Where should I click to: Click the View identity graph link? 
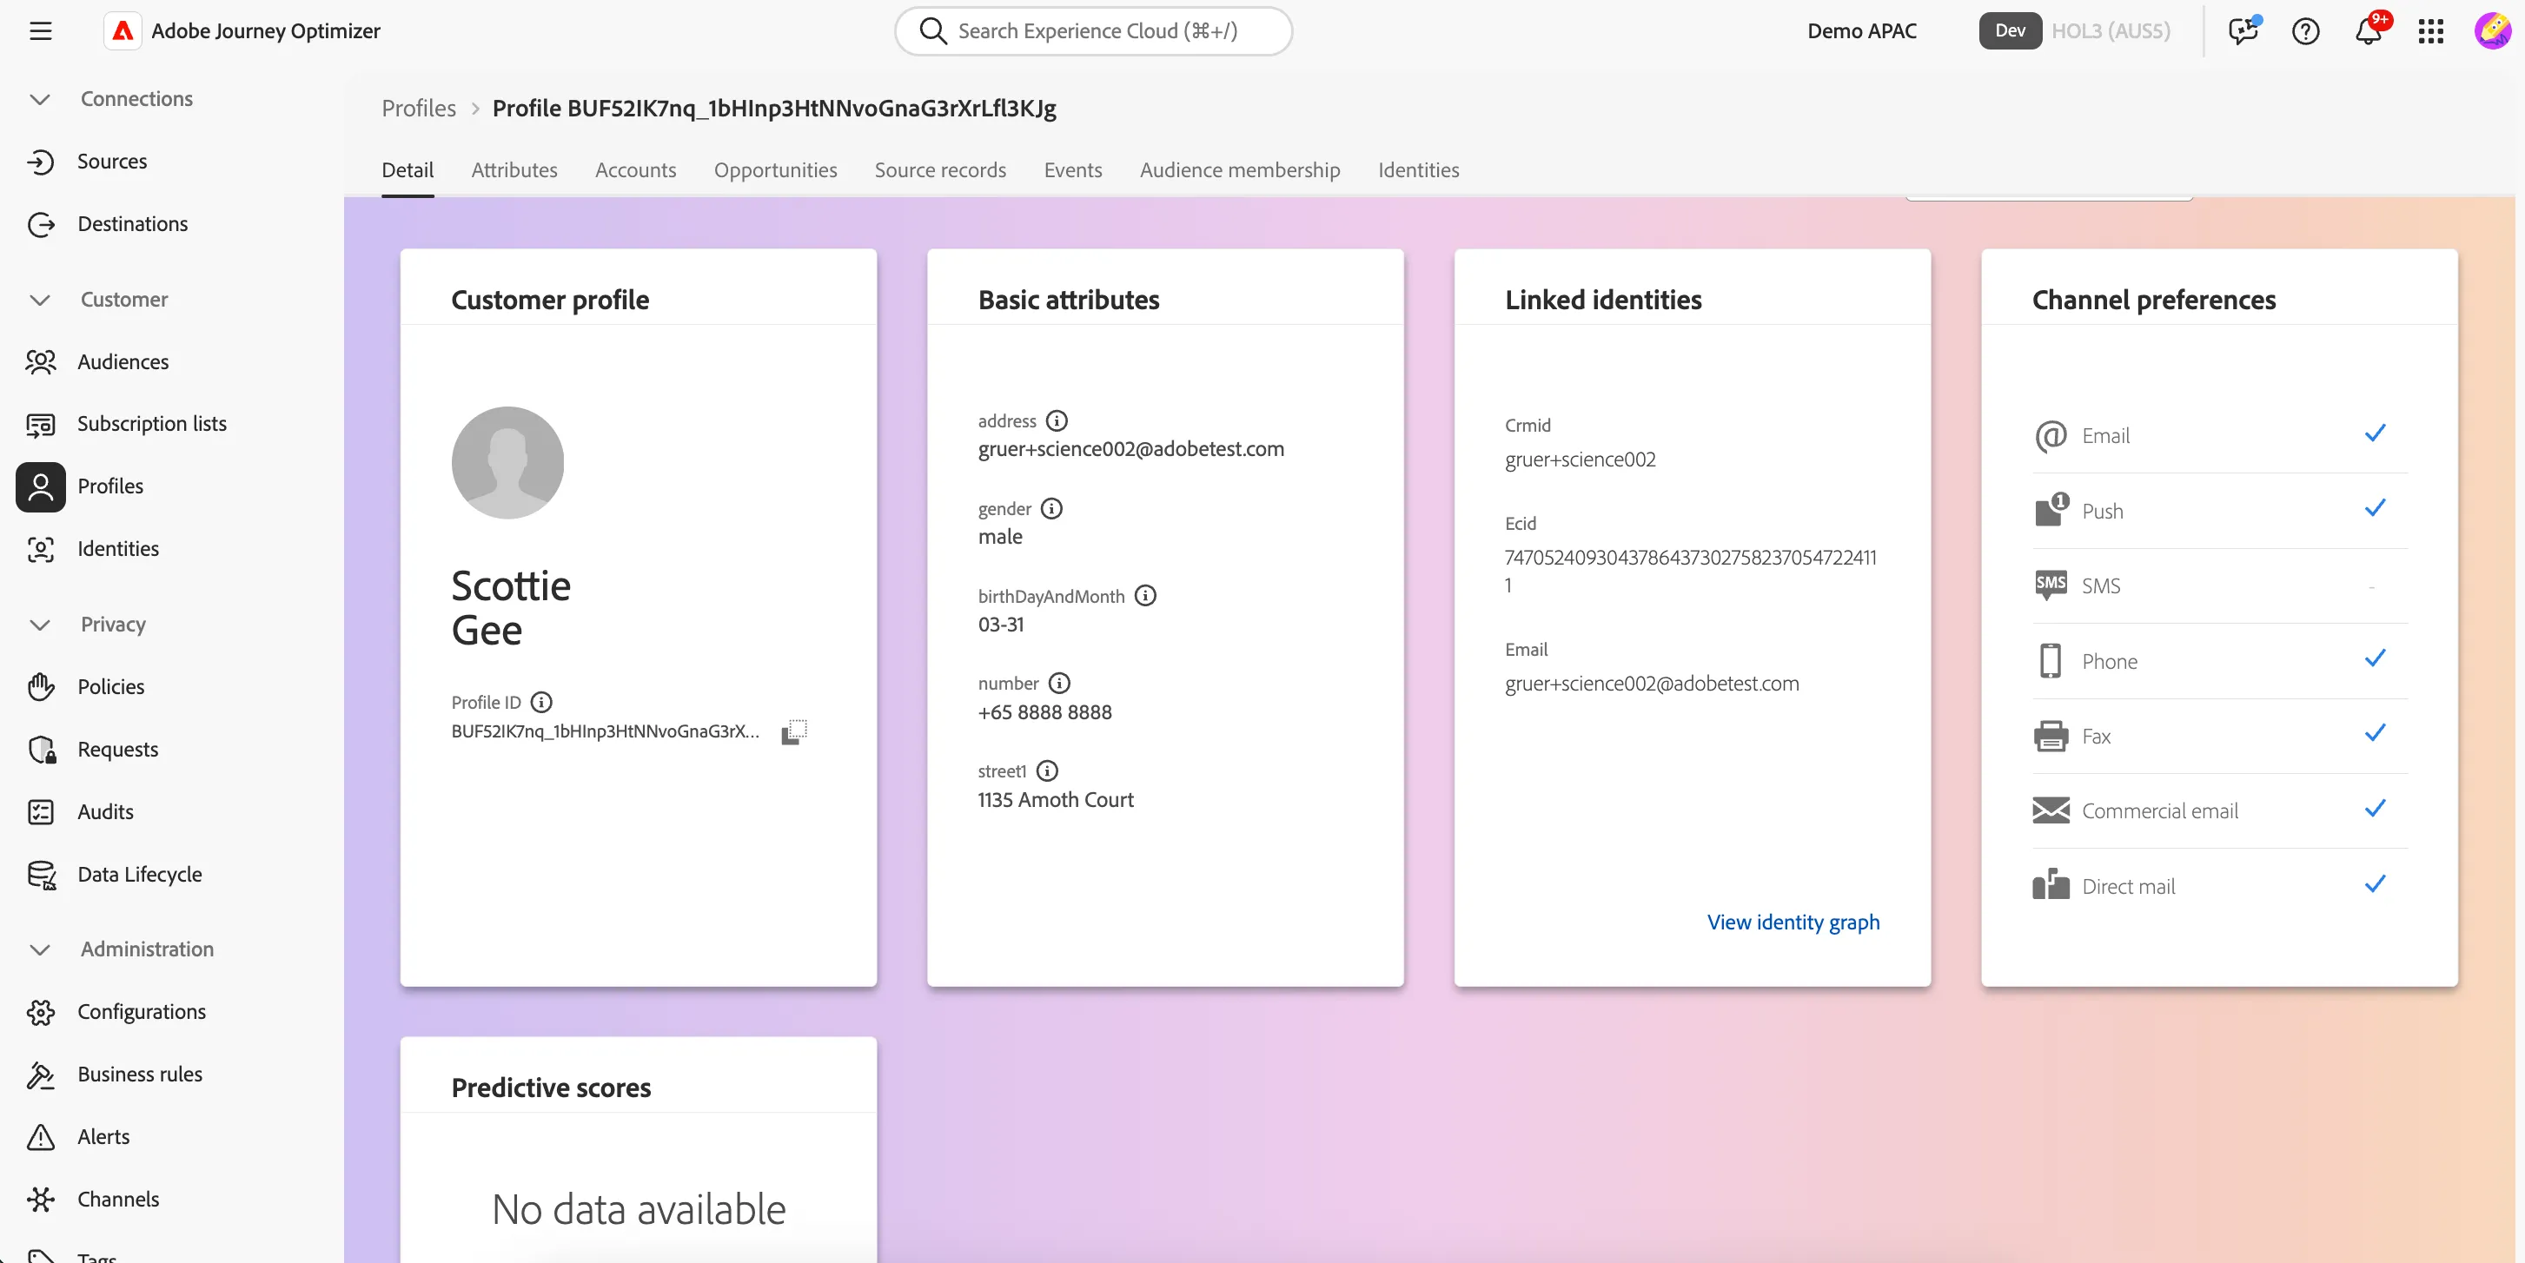[1793, 922]
